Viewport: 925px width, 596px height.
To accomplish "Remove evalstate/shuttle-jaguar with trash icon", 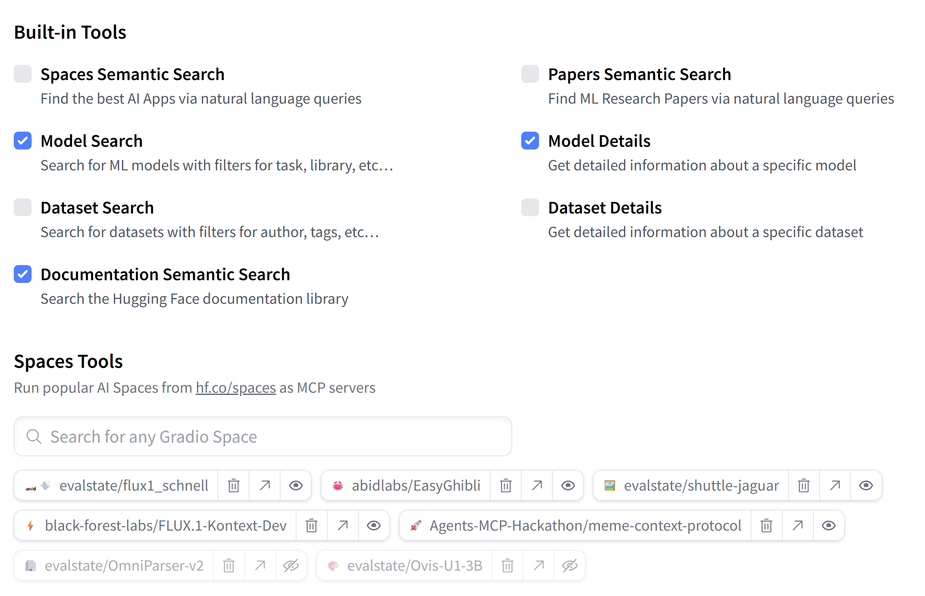I will tap(804, 485).
